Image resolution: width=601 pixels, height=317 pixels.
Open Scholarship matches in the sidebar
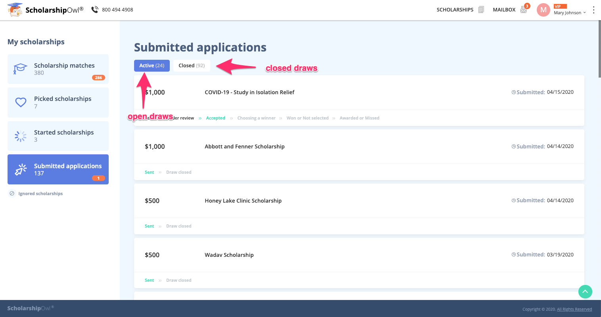[58, 69]
